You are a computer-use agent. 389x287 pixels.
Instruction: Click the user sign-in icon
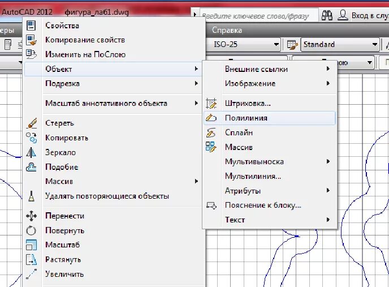point(343,16)
